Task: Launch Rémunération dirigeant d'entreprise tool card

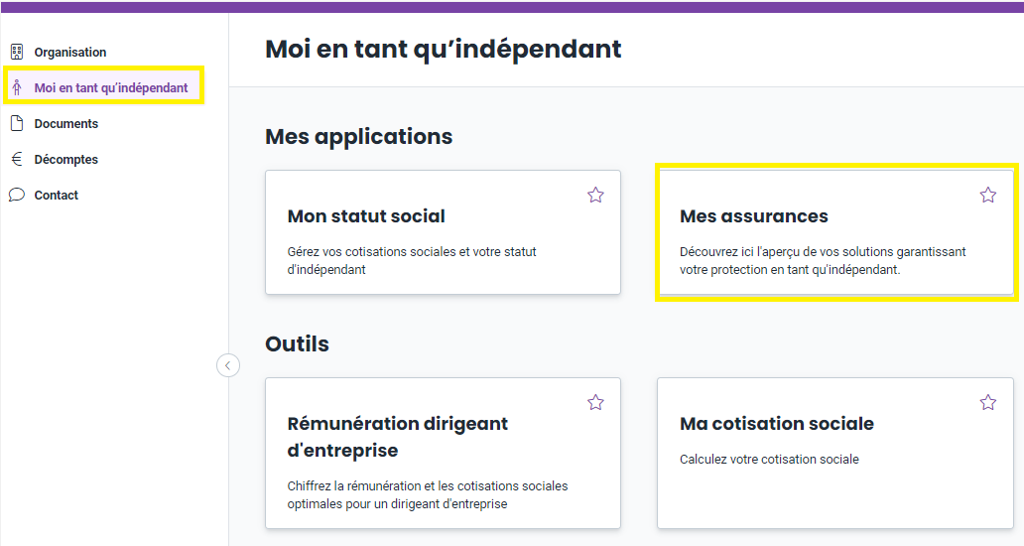Action: tap(443, 454)
